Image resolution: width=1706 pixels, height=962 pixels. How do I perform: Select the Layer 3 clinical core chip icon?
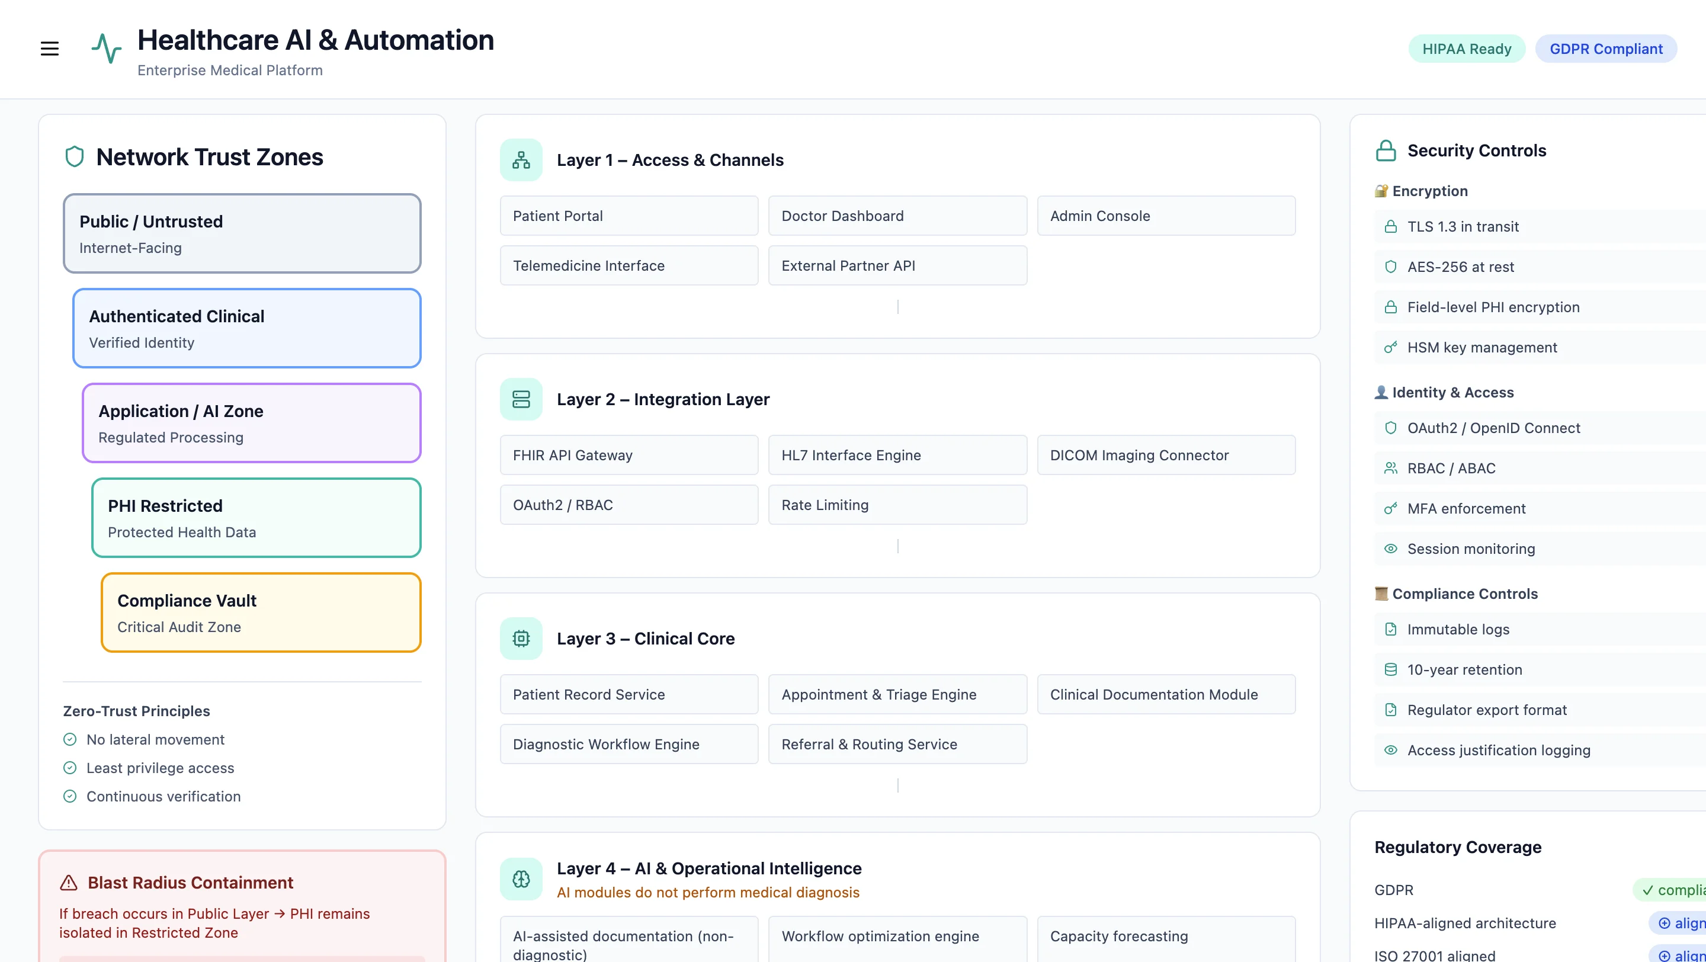pyautogui.click(x=522, y=637)
